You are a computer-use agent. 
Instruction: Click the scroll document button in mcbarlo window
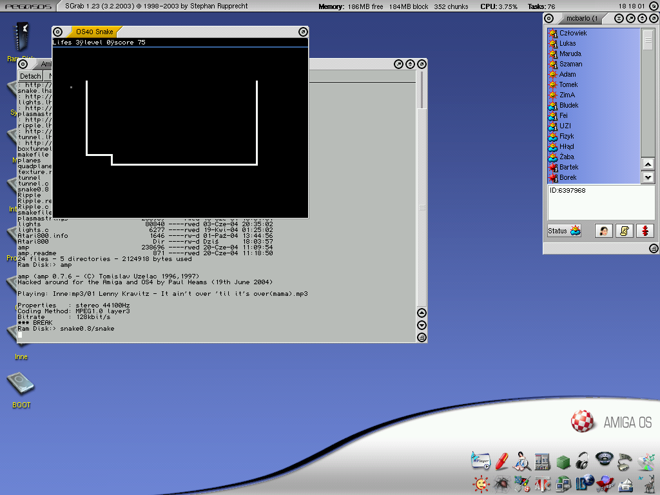[624, 231]
